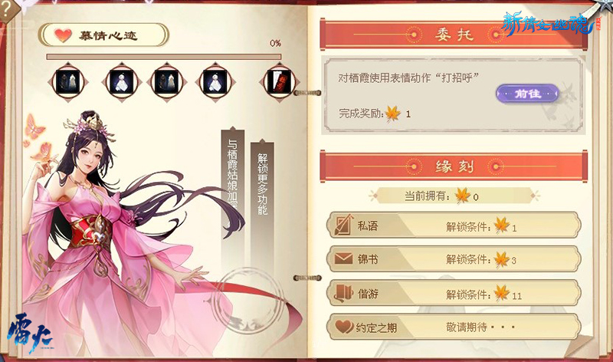The image size is (613, 362).
Task: Open the final red scroll reward icon
Action: [x=279, y=82]
